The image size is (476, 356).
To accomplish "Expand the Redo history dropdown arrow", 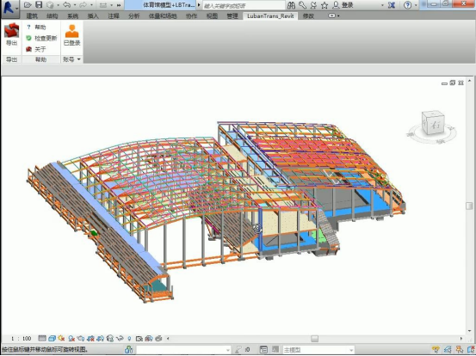I will 91,5.
